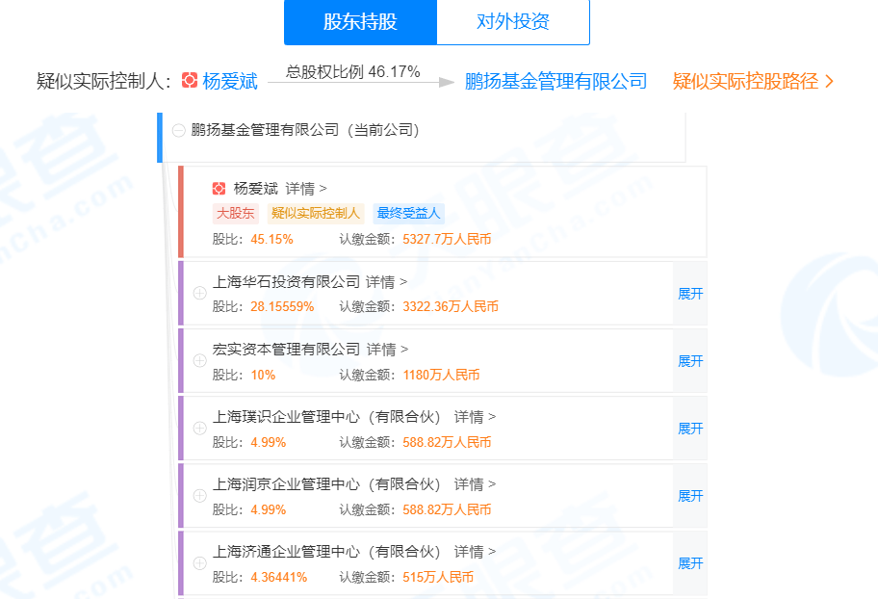Click share ratio 10%
The image size is (878, 599).
click(x=263, y=375)
